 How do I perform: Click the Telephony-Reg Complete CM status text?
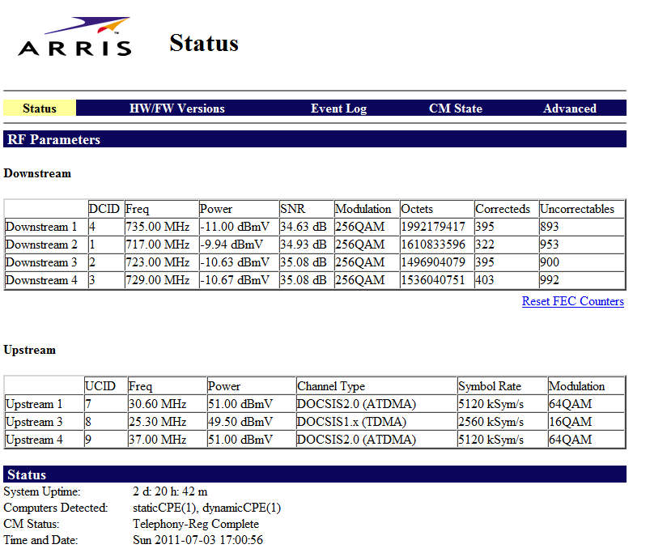(196, 524)
